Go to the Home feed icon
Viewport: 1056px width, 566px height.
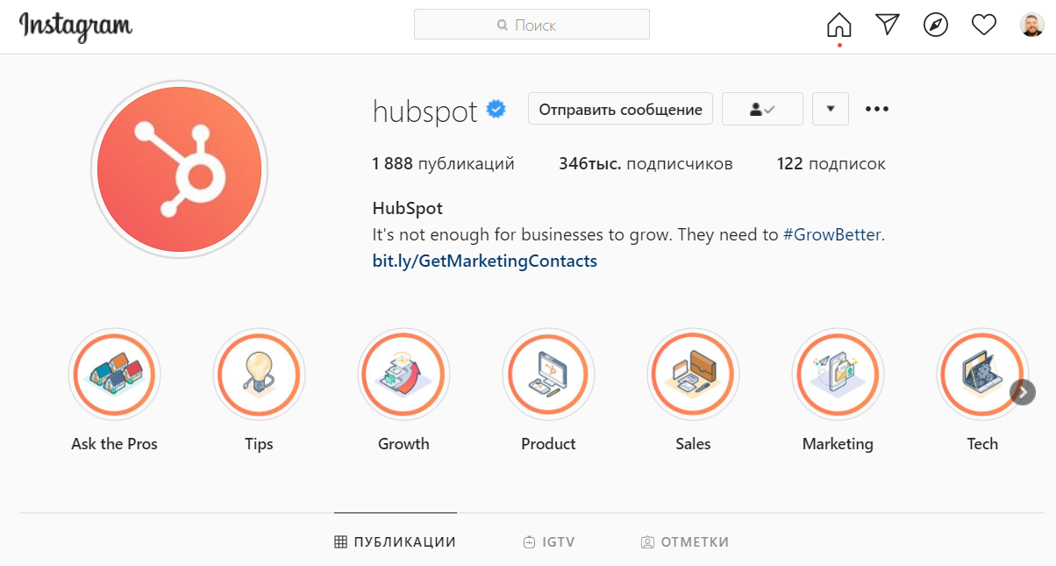[x=839, y=25]
